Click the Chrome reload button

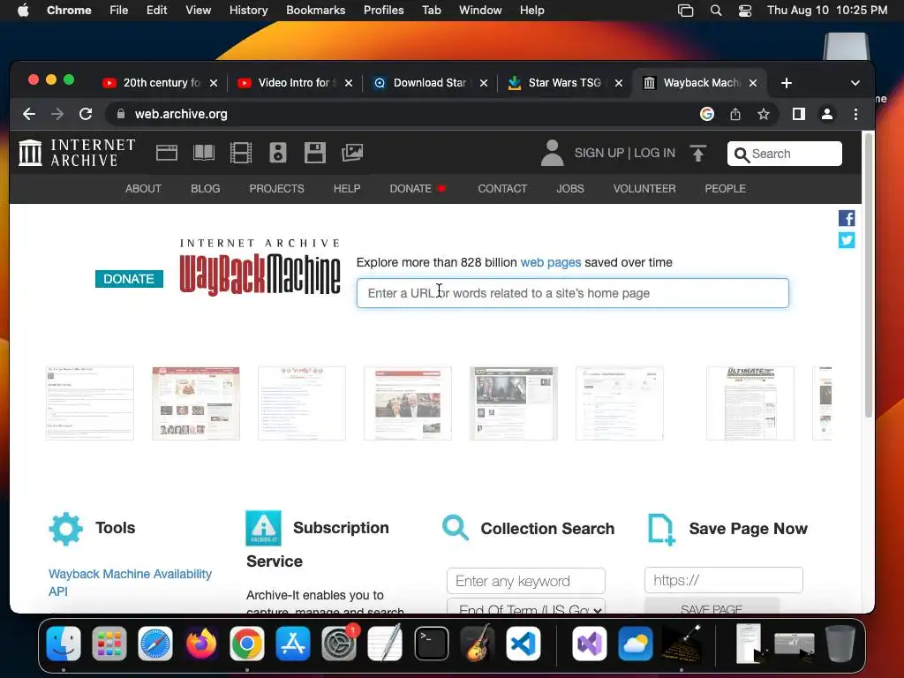(86, 114)
